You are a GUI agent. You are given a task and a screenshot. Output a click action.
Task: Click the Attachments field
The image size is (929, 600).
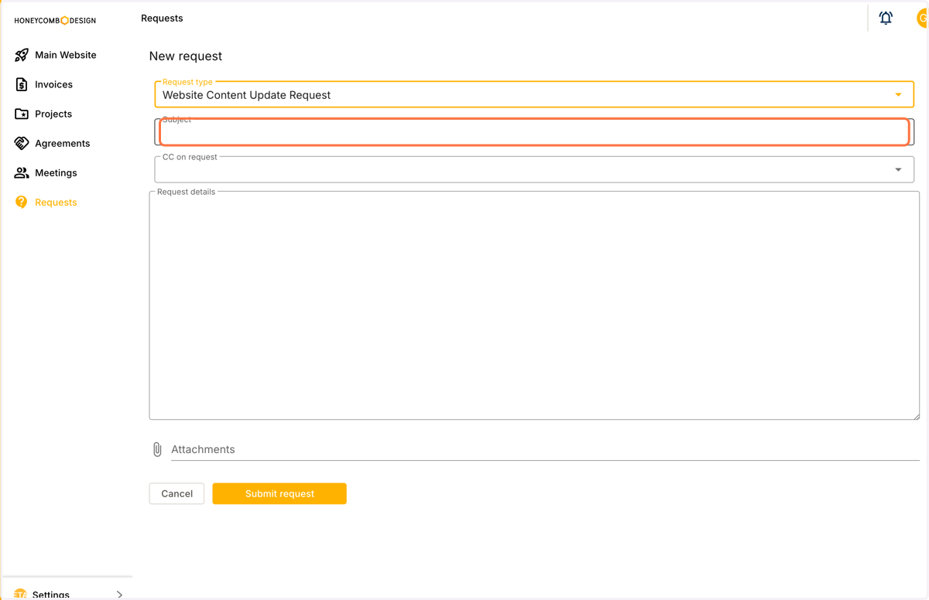[x=545, y=449]
